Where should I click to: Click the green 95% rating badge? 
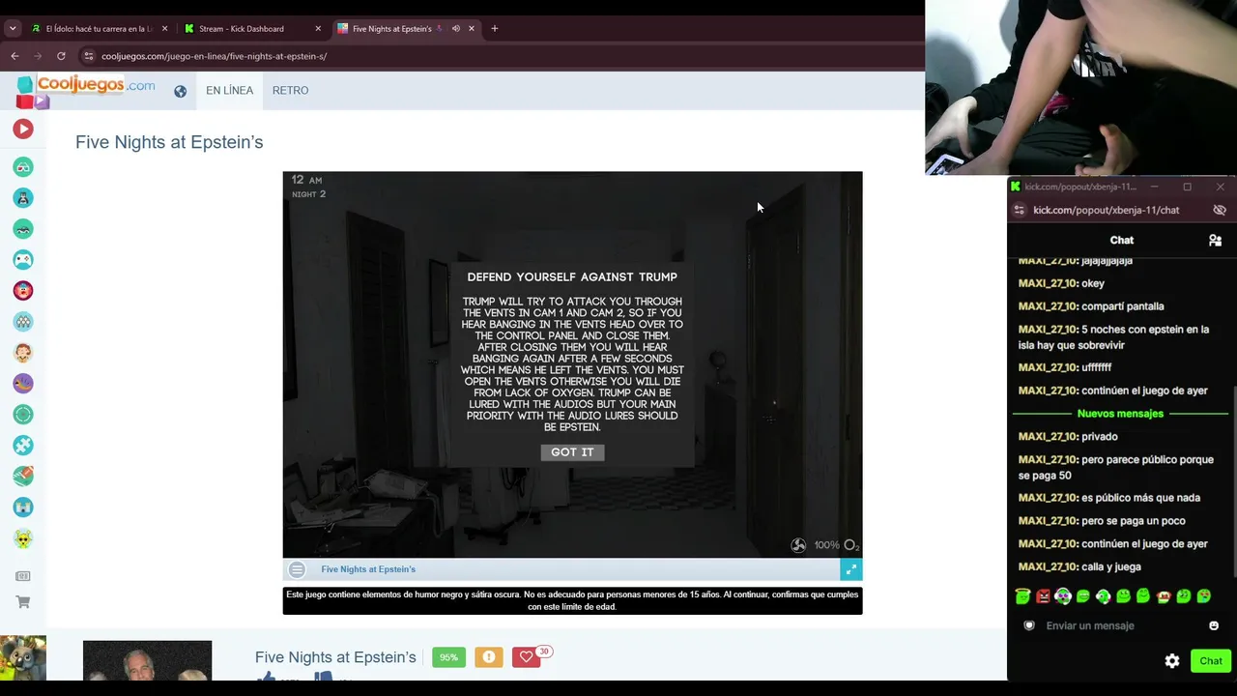(x=448, y=657)
